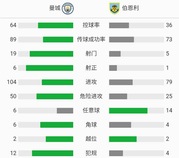Click Manchester City's green 犯规 bar
Viewport: 179px width, 158px height.
(53, 153)
